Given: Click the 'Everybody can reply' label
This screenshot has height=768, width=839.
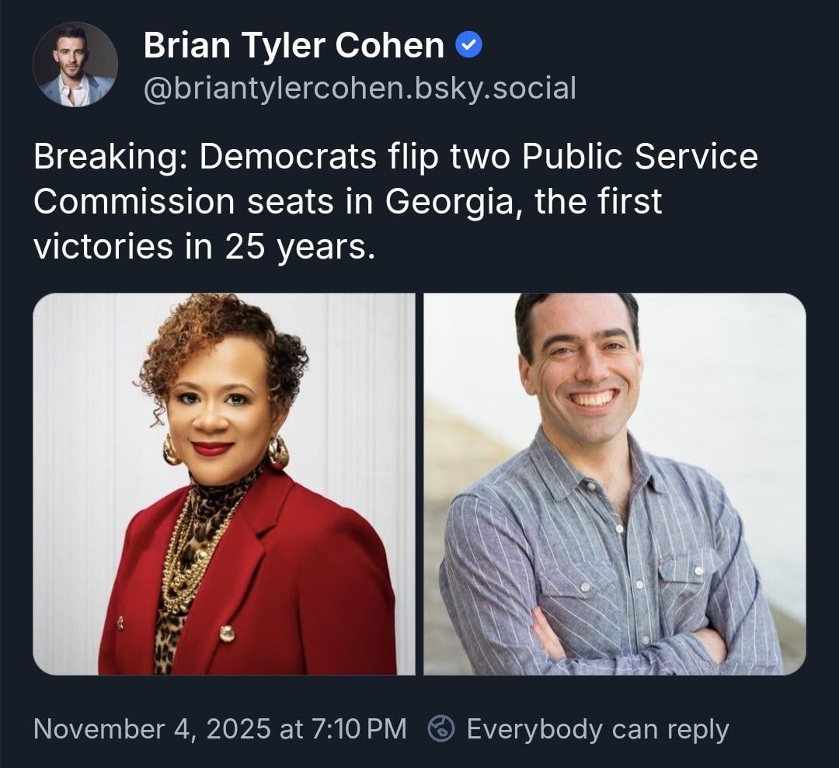Looking at the screenshot, I should pyautogui.click(x=597, y=729).
